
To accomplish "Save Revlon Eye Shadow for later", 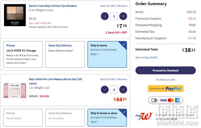I will tap(108, 6).
